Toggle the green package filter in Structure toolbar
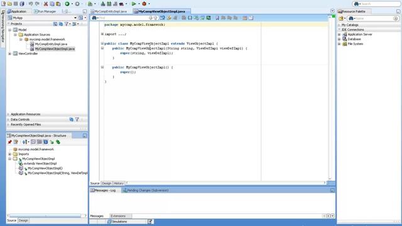Screen dimensions: 402x226 point(58,142)
